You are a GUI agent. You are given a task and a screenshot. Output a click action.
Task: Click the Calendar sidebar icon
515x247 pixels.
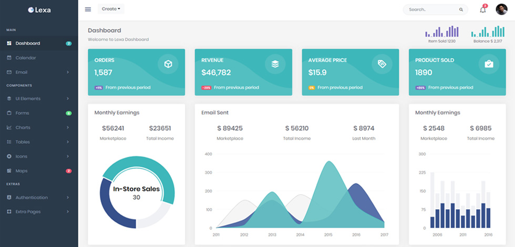9,58
